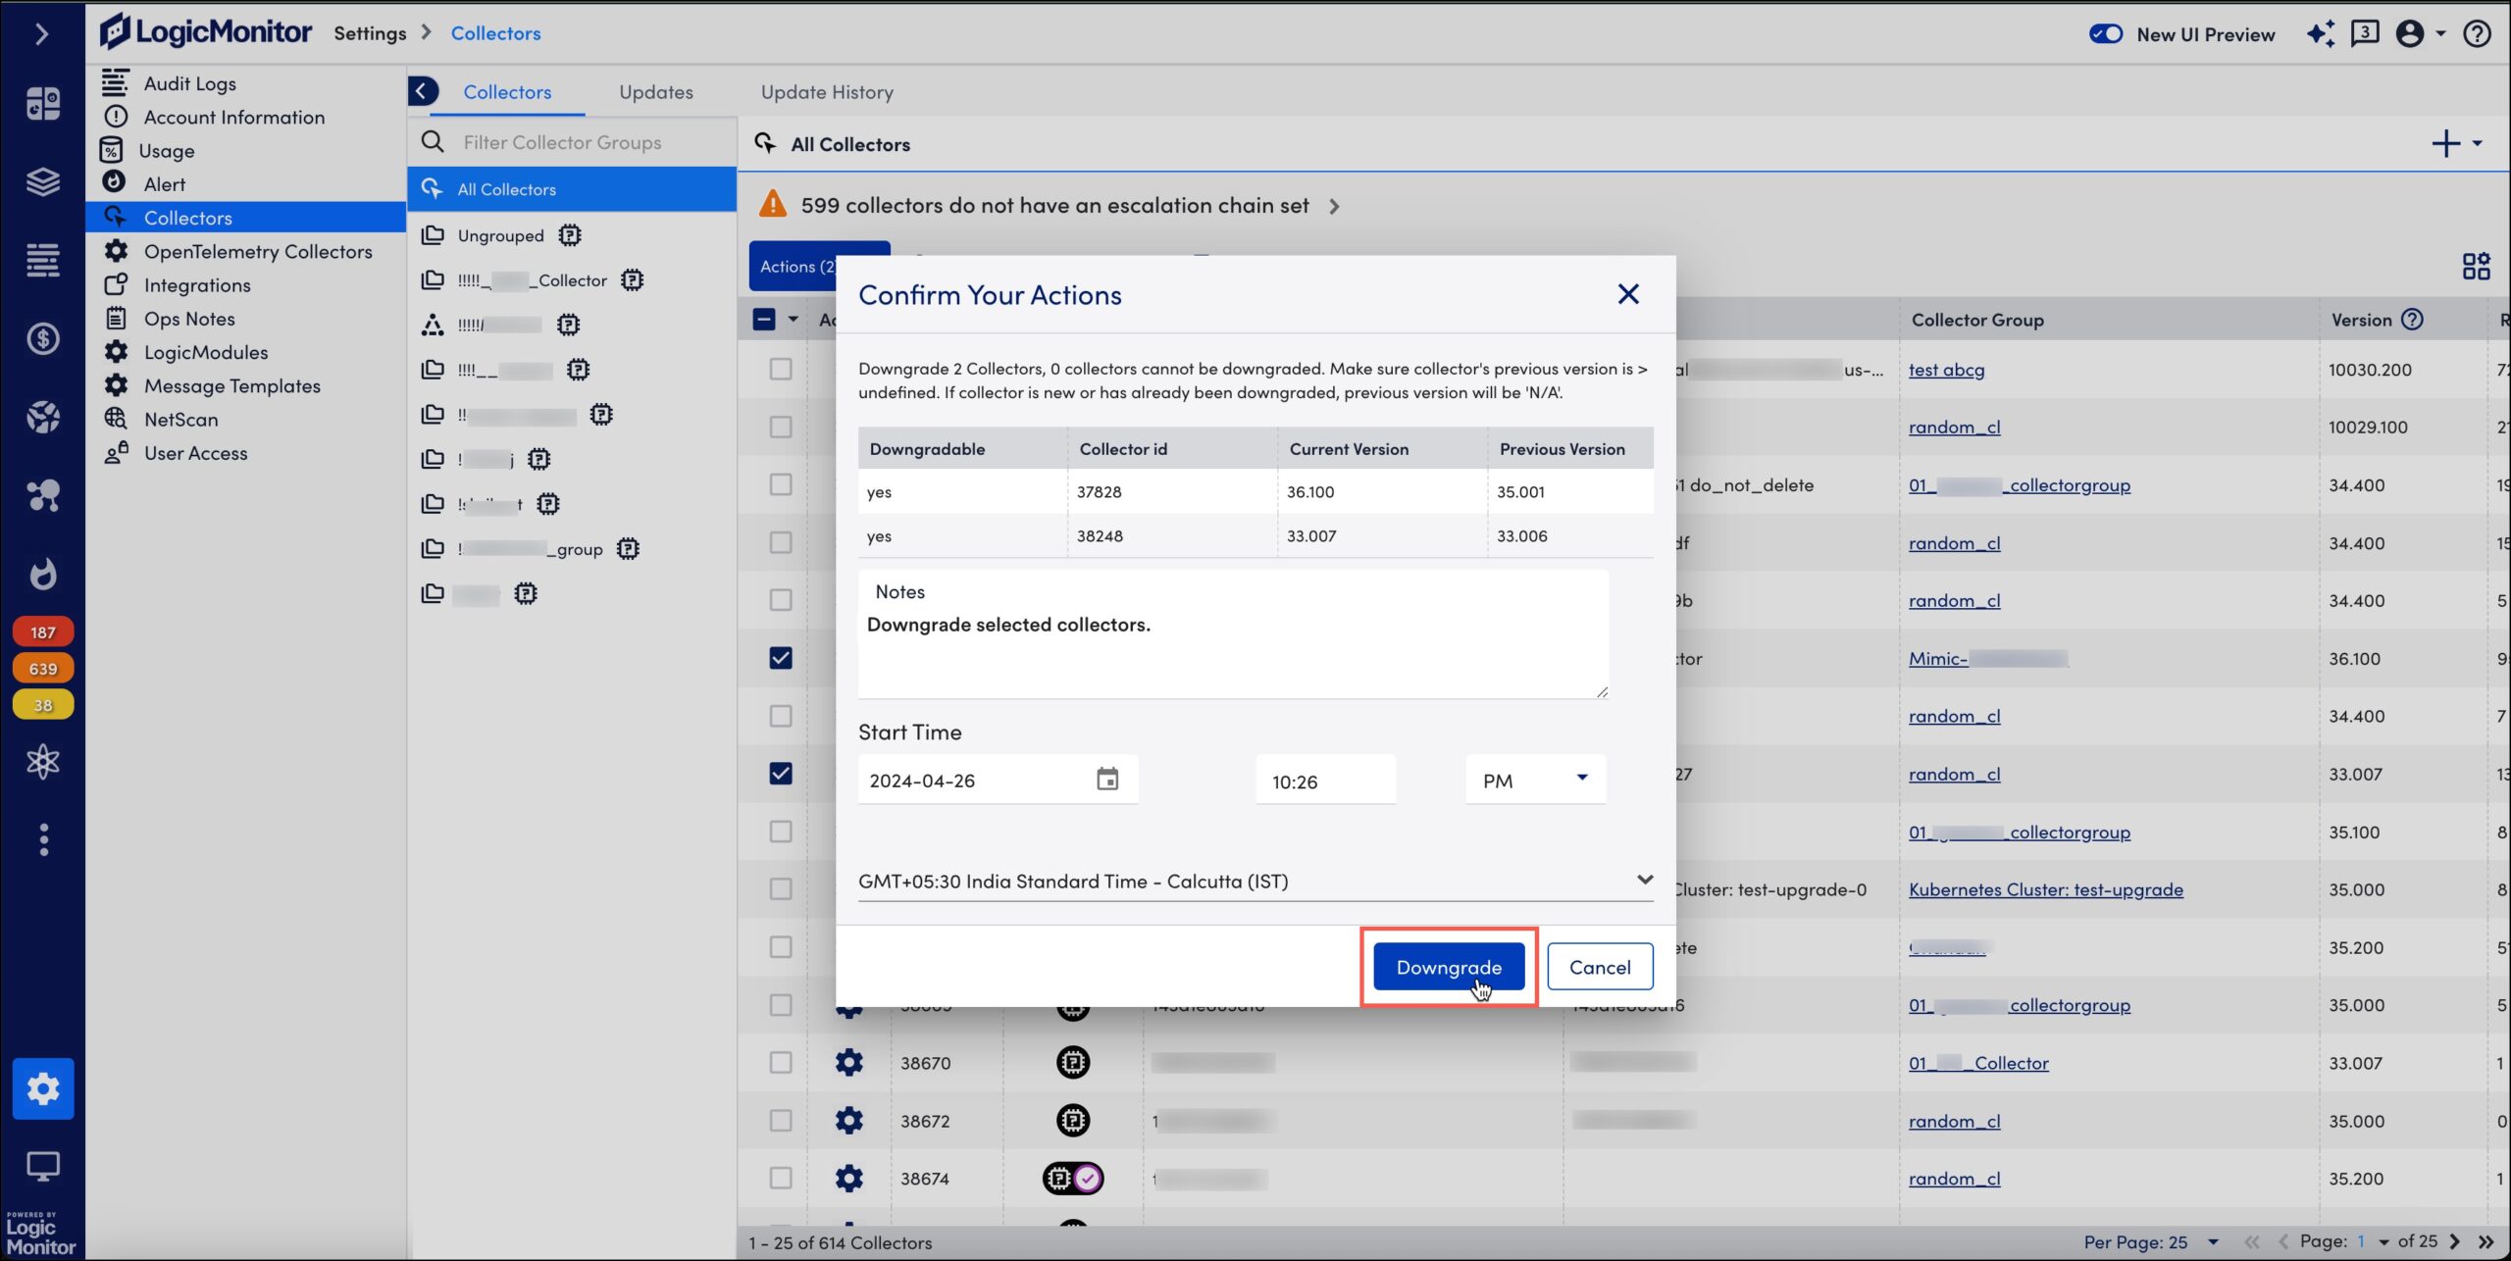Viewport: 2511px width, 1261px height.
Task: Switch to the Update History tab
Action: 827,92
